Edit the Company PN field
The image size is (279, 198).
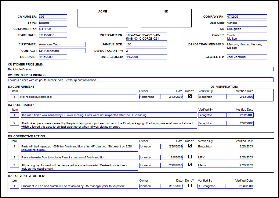(247, 17)
